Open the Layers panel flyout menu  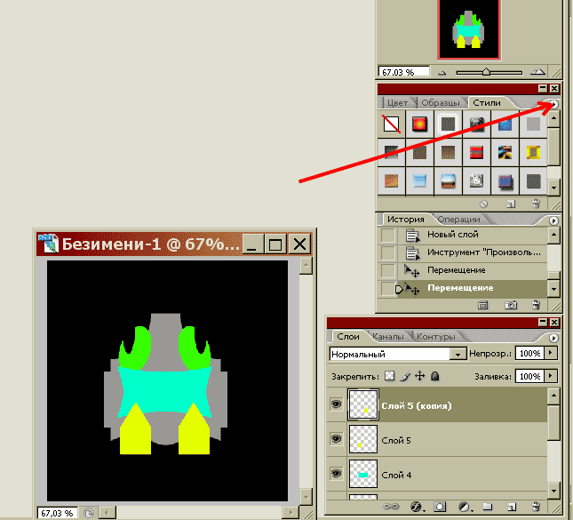click(553, 338)
